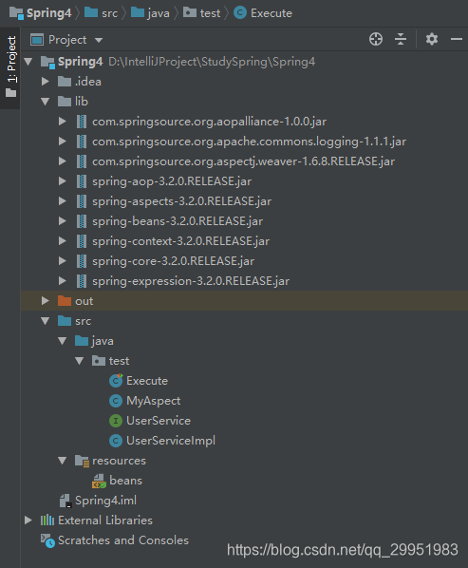Select spring-core-3.2.0.RELEASE.jar in the tree
468x568 pixels.
[x=173, y=261]
